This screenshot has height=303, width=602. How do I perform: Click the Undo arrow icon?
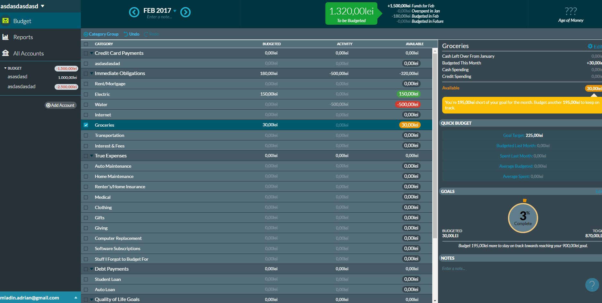pos(126,34)
